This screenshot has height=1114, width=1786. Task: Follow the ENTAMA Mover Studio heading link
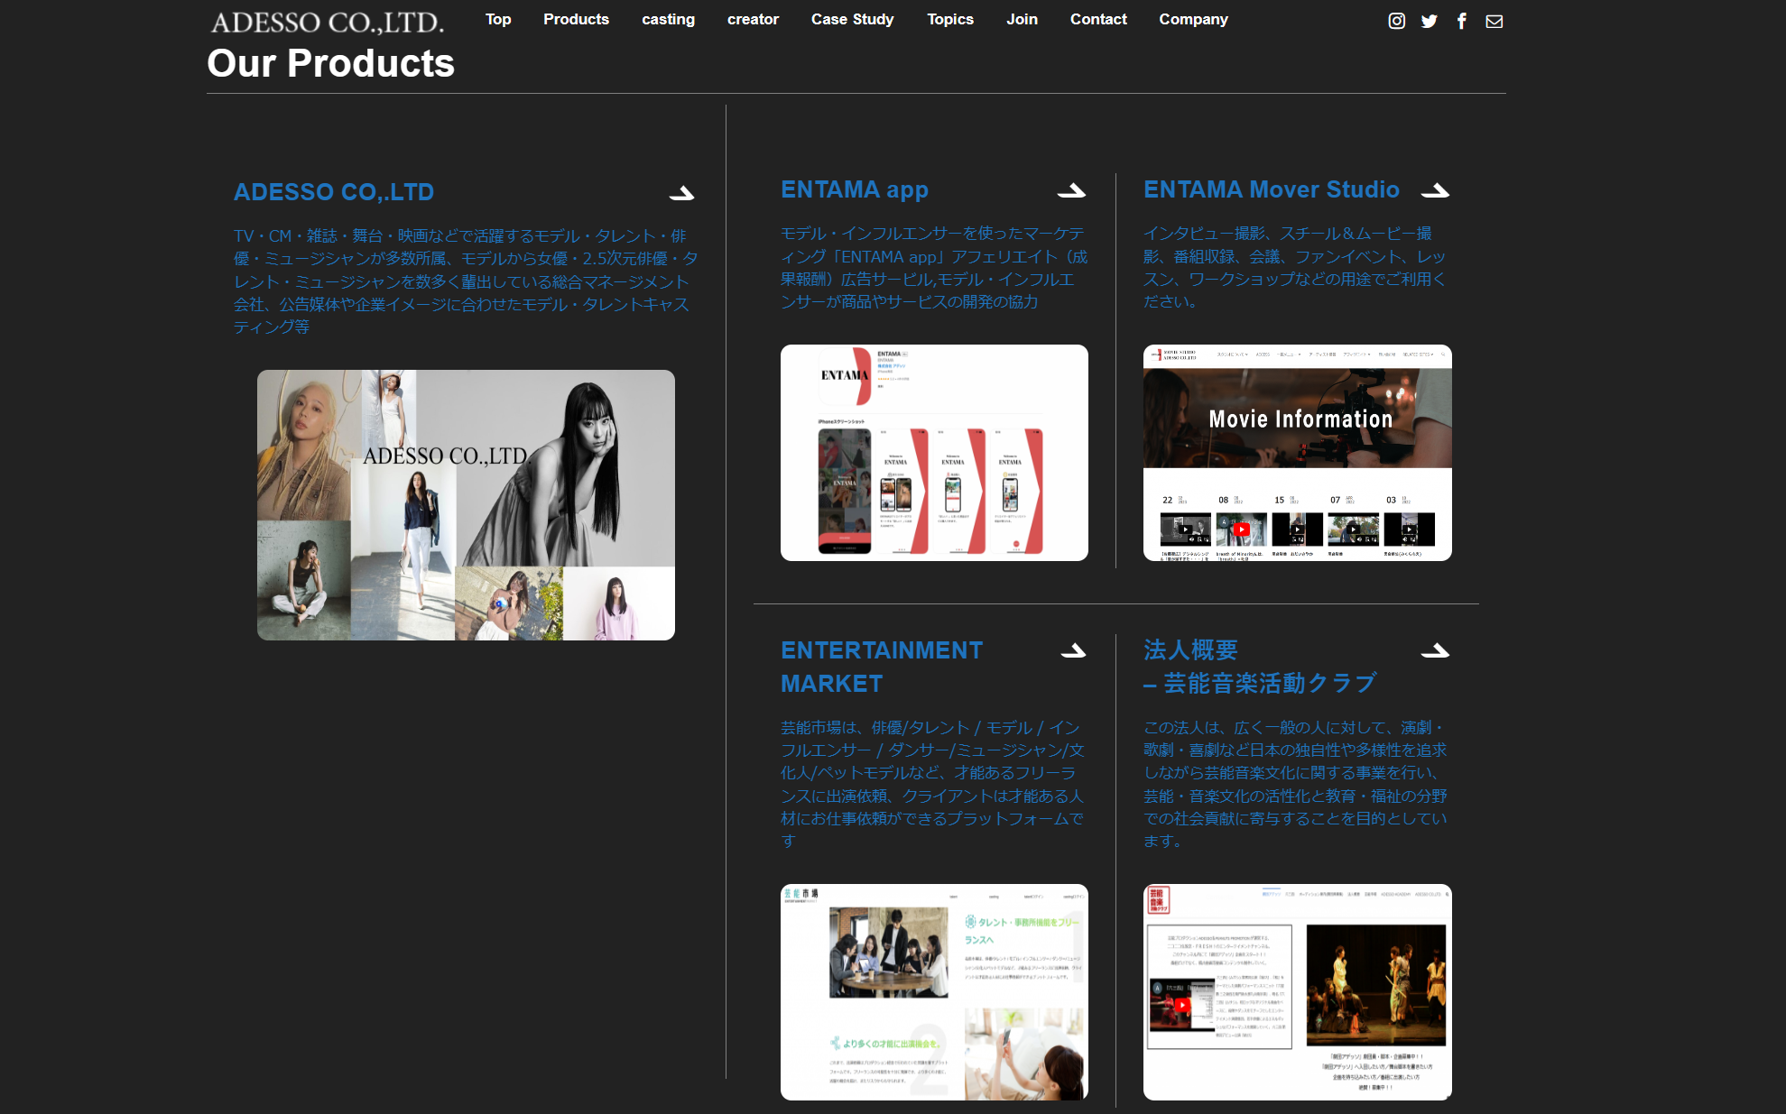click(1271, 189)
